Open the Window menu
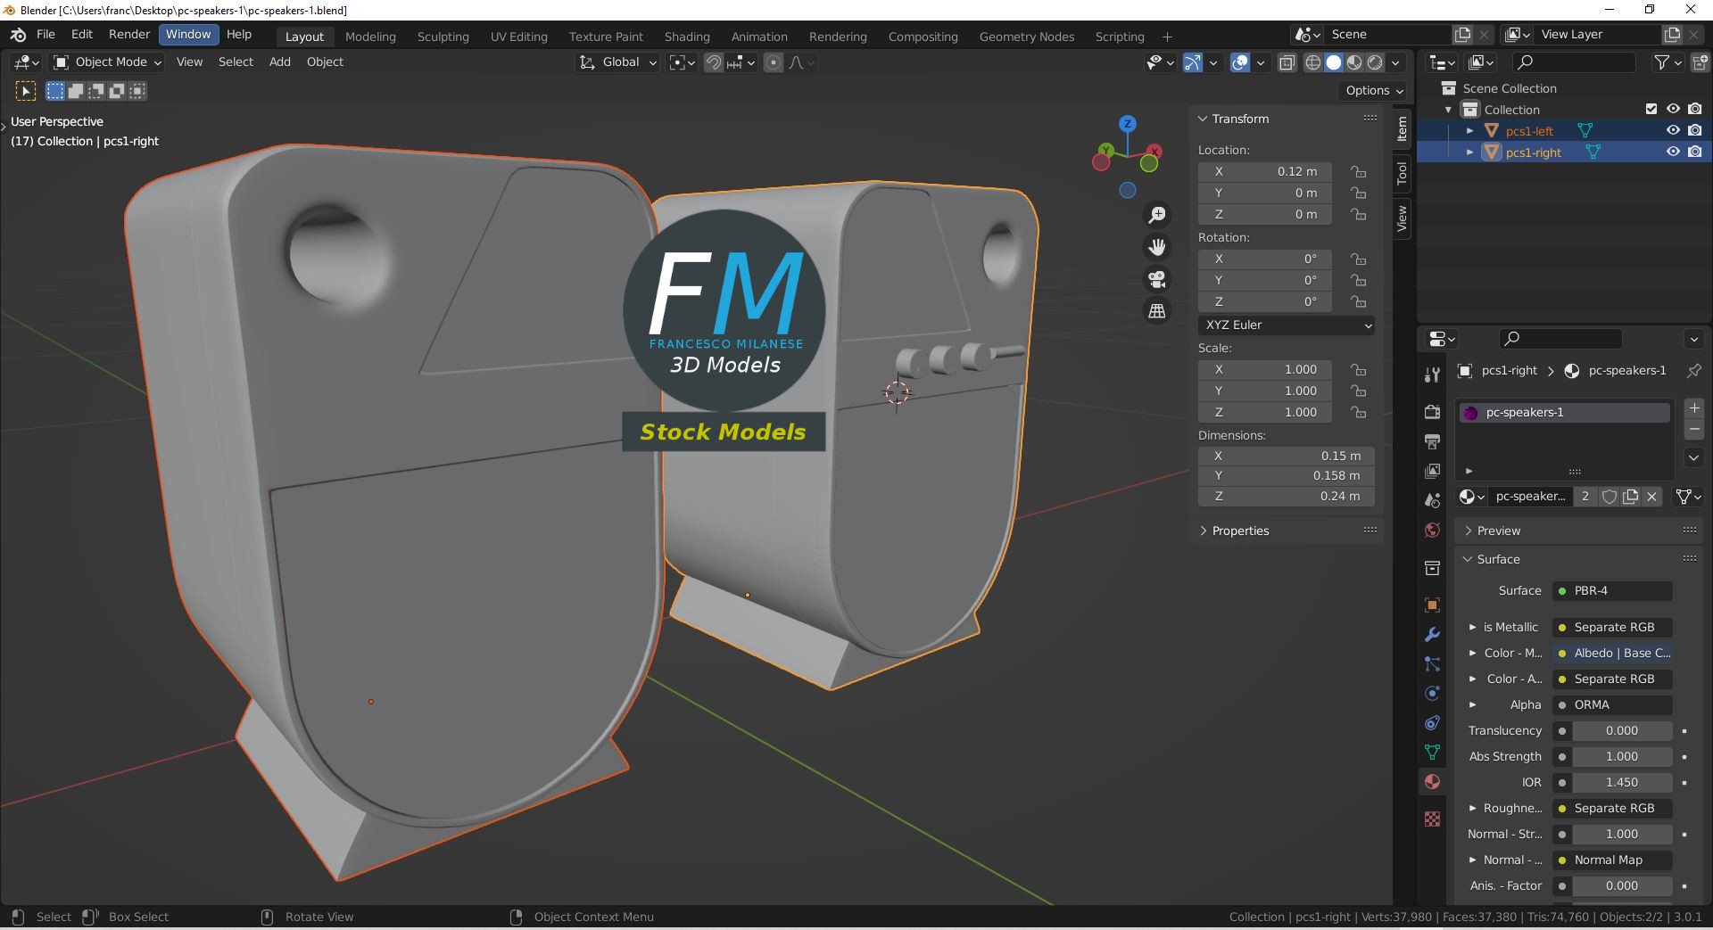Image resolution: width=1713 pixels, height=930 pixels. tap(188, 35)
